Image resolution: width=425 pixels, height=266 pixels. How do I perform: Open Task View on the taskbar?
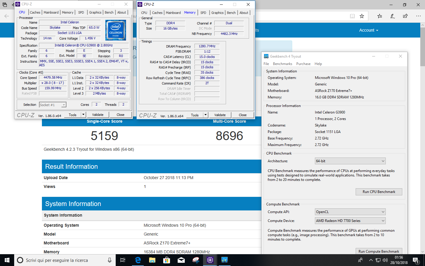pyautogui.click(x=123, y=260)
